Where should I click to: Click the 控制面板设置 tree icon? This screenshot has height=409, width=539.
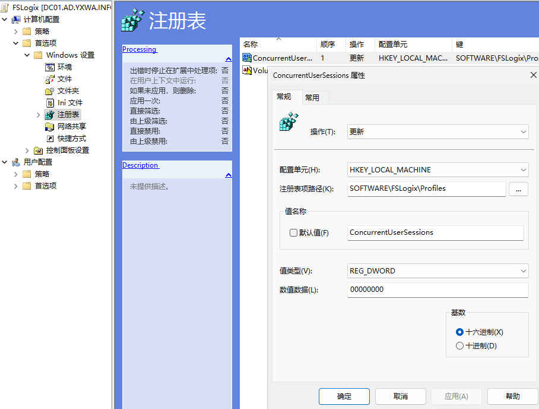click(x=39, y=150)
